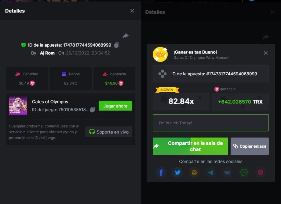The width and height of the screenshot is (281, 204).
Task: Click the Copiar enlace button
Action: coord(250,146)
